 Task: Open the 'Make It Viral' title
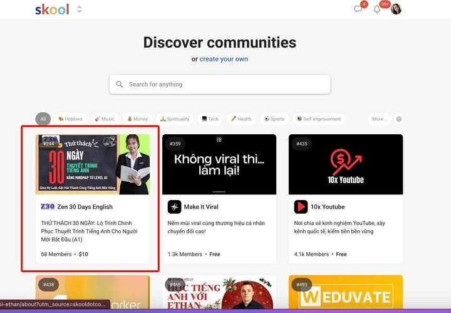[201, 207]
